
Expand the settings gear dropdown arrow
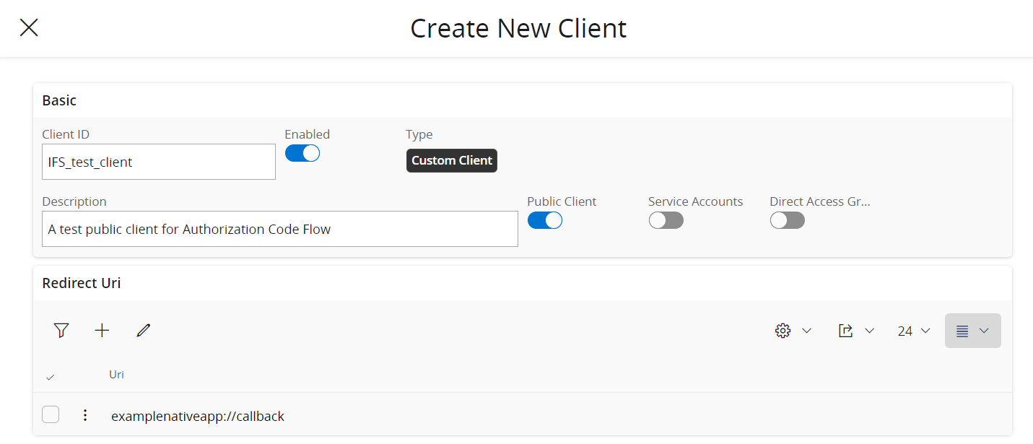tap(807, 331)
